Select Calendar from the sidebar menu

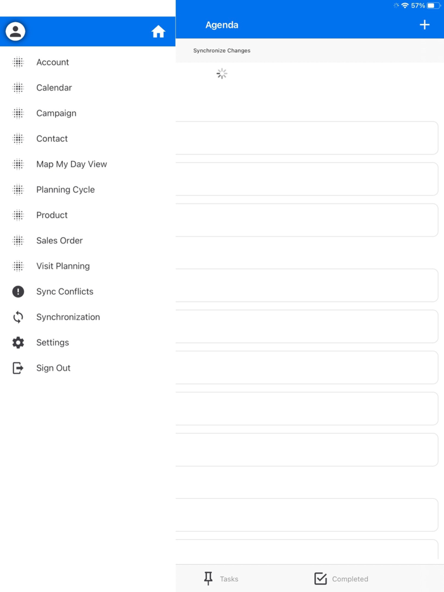coord(54,87)
